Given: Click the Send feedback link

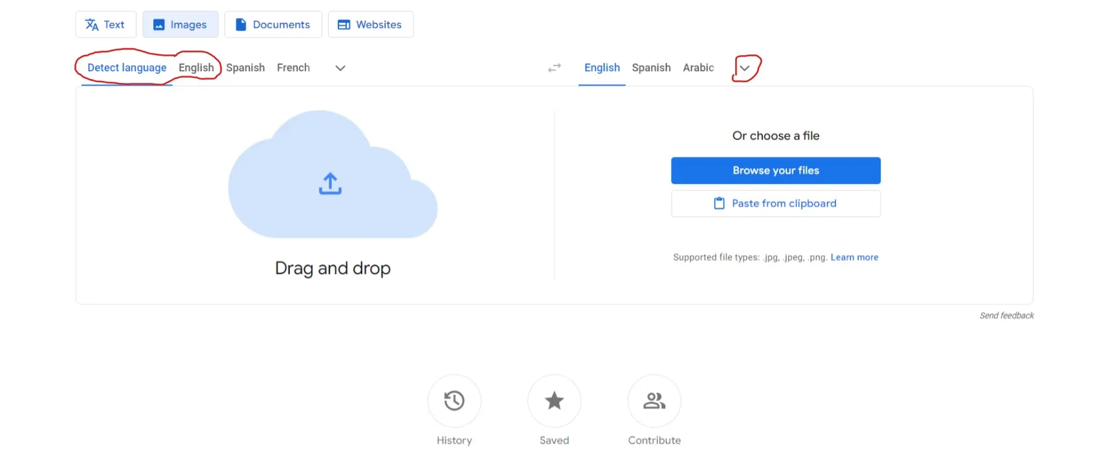Looking at the screenshot, I should pos(1006,315).
